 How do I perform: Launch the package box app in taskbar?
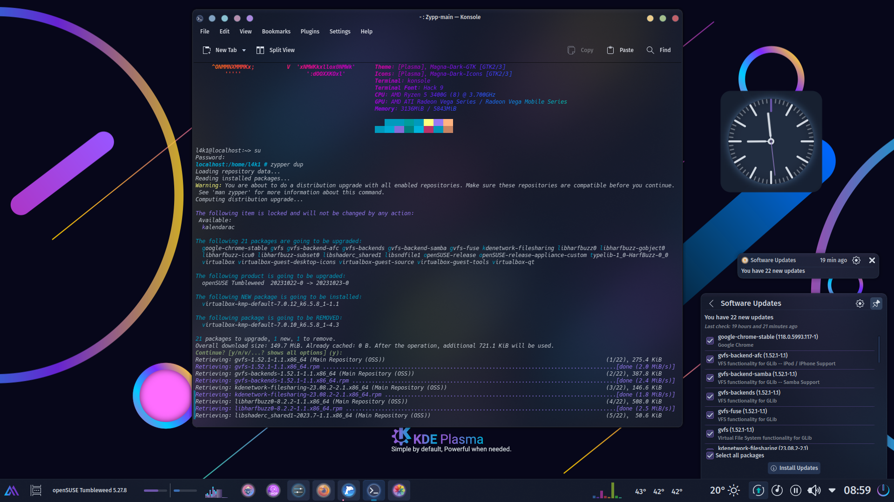[x=248, y=490]
